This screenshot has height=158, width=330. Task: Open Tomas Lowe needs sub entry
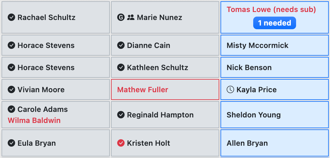coord(271,10)
